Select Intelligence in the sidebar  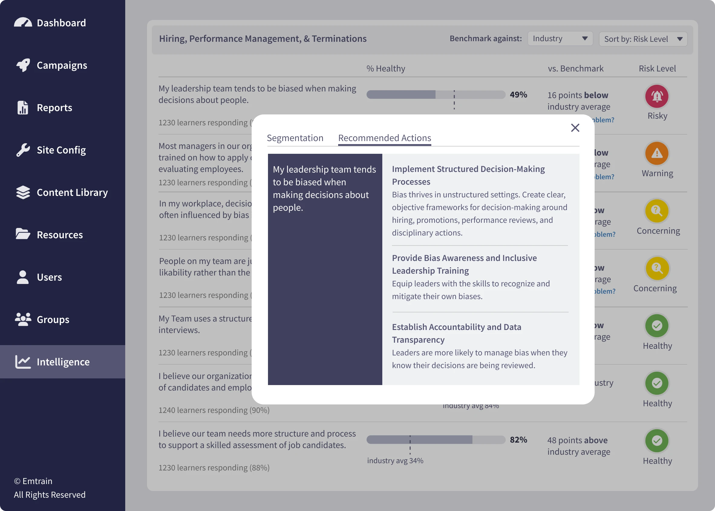63,361
